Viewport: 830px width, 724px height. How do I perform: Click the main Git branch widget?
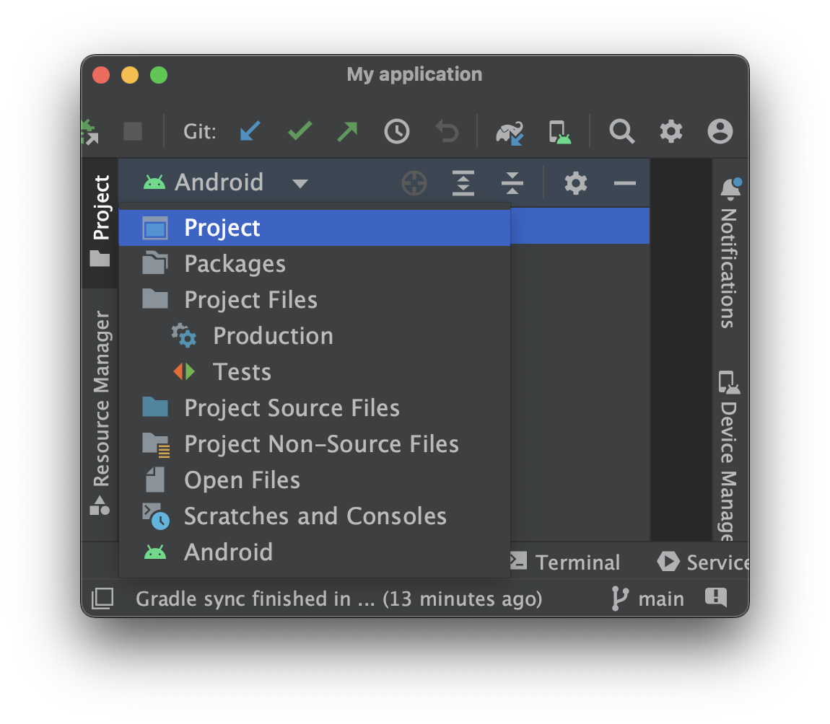[648, 599]
